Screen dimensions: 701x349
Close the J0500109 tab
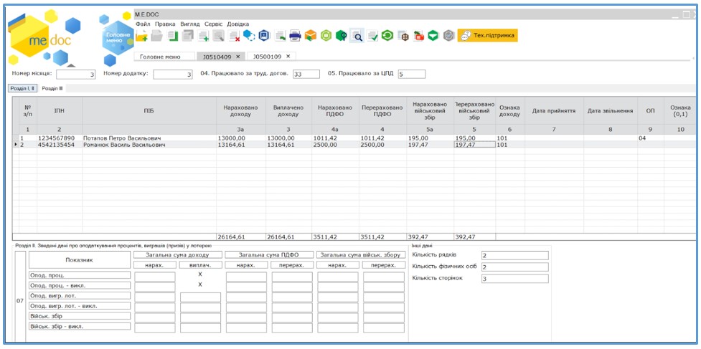(288, 57)
